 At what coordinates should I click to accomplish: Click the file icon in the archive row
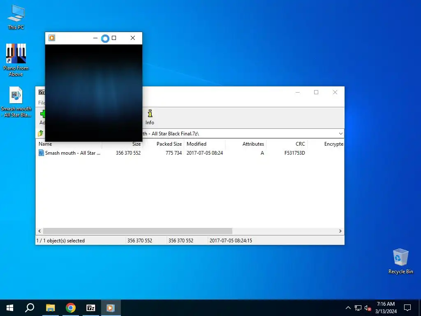coord(41,153)
